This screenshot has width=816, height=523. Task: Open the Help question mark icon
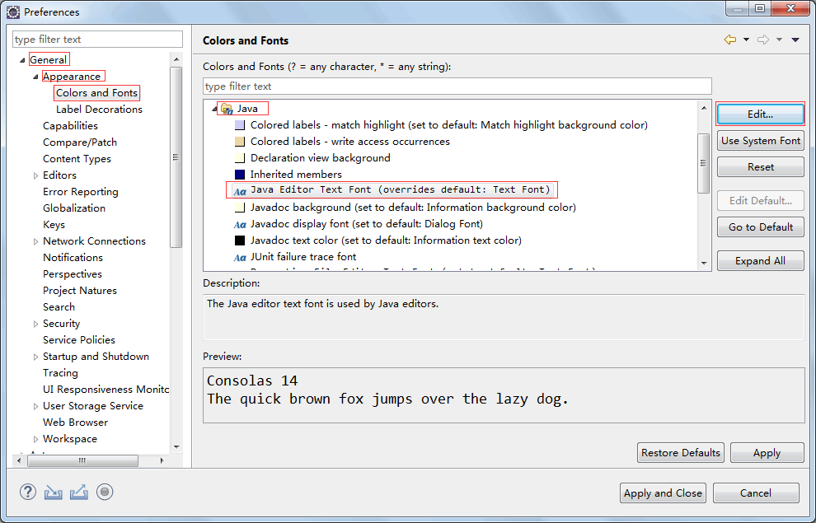click(x=28, y=493)
